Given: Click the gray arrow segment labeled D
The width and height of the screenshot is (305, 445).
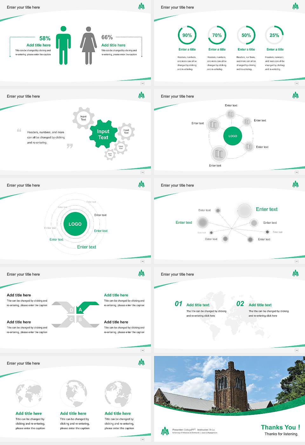Looking at the screenshot, I should click(x=63, y=307).
